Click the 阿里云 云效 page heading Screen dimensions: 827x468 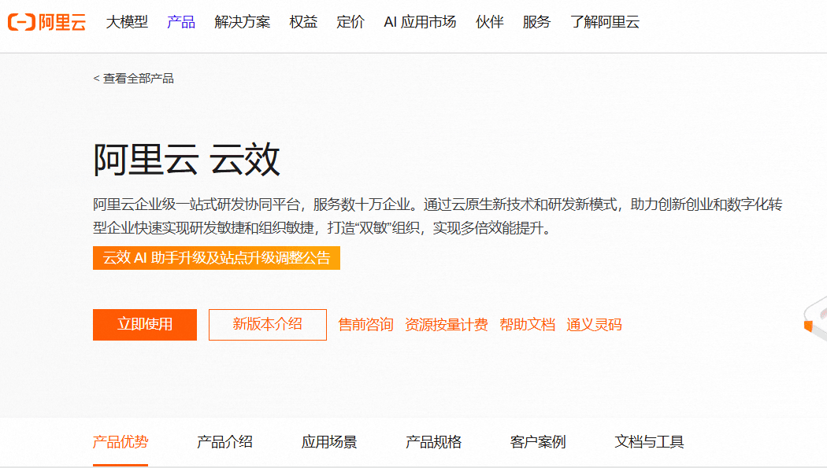(186, 159)
